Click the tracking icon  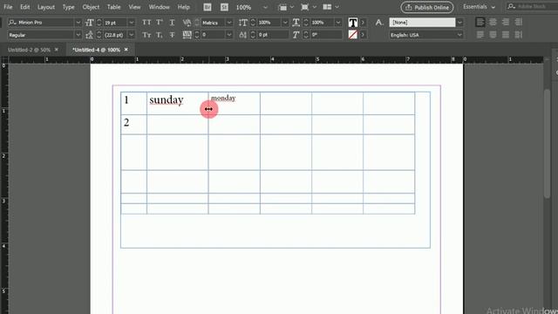pos(187,35)
